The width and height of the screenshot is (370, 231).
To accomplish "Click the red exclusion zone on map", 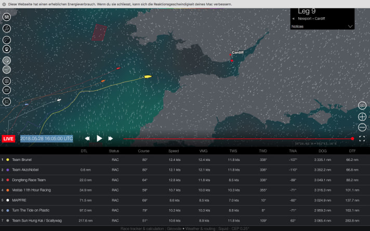I will [99, 33].
